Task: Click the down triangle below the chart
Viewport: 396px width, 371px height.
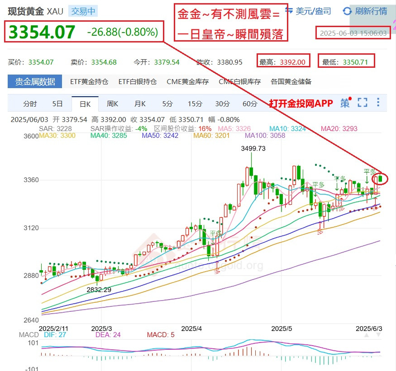Action: [x=378, y=335]
